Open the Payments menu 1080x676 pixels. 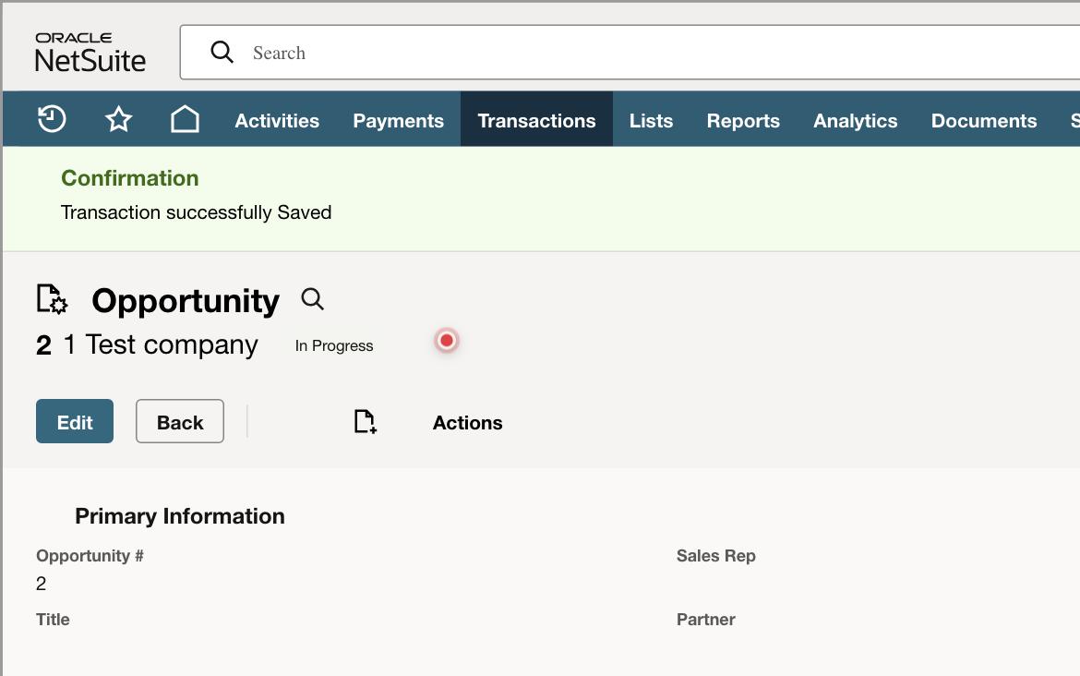[398, 120]
